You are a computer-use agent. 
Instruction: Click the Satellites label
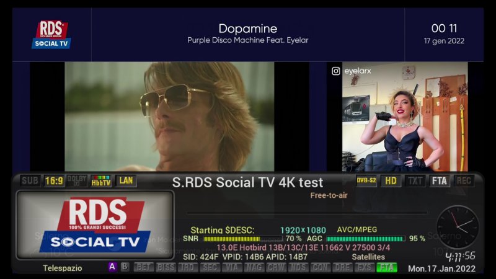click(x=368, y=257)
